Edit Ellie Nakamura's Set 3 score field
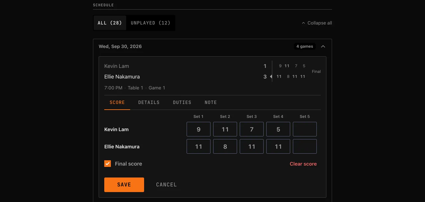This screenshot has height=202, width=425. pos(252,146)
